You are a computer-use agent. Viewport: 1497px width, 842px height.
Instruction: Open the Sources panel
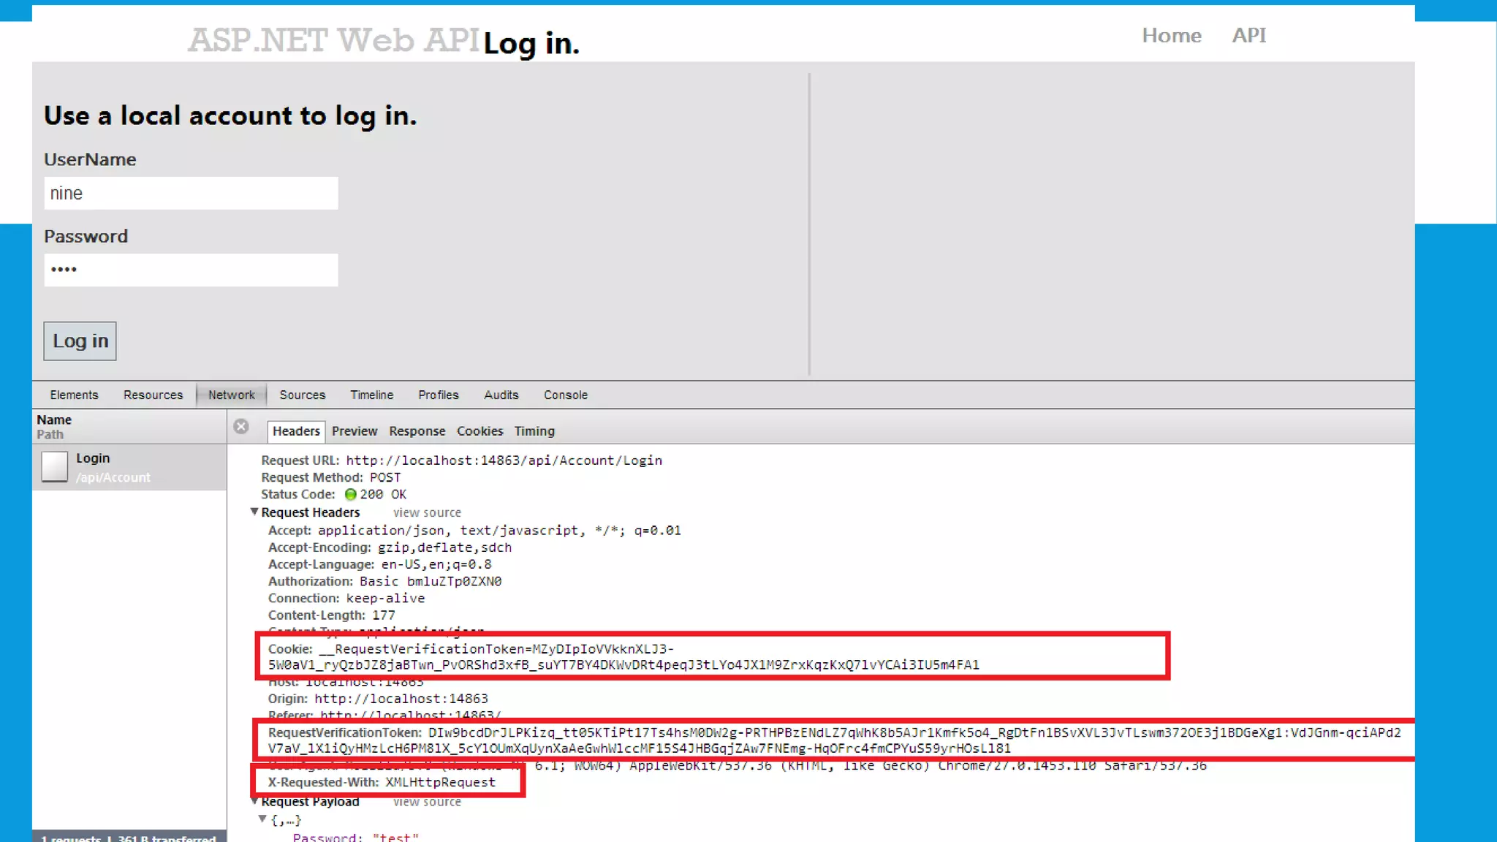pos(302,395)
